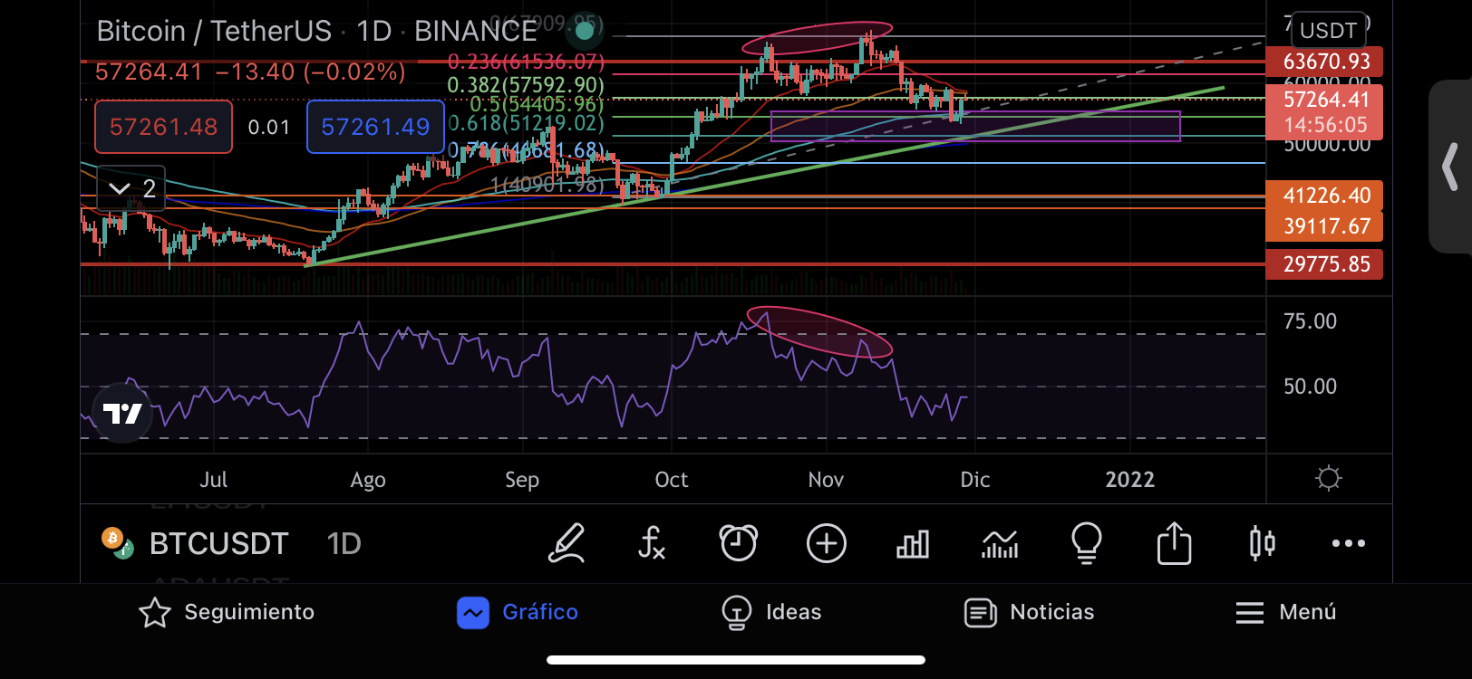This screenshot has width=1472, height=679.
Task: Open the Noticias tab
Action: click(1030, 613)
